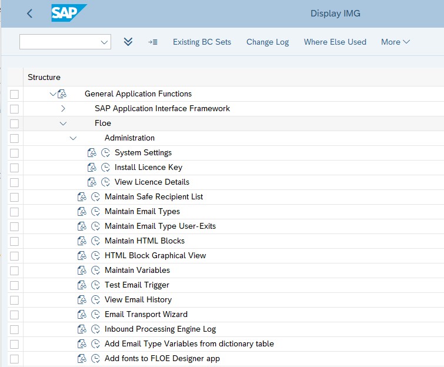The width and height of the screenshot is (444, 367).
Task: Select View Licence Details entry
Action: coord(152,182)
